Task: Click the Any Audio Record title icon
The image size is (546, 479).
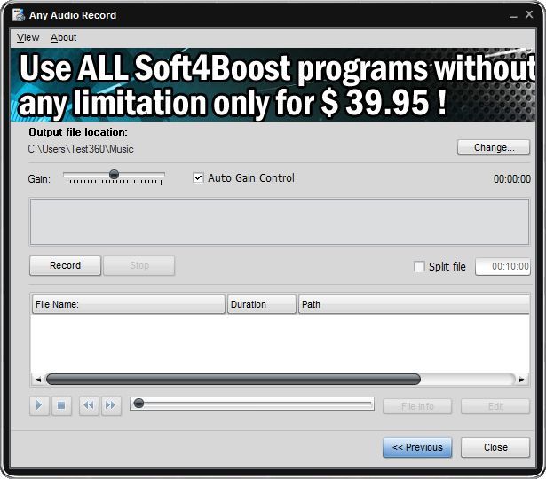Action: (x=18, y=15)
